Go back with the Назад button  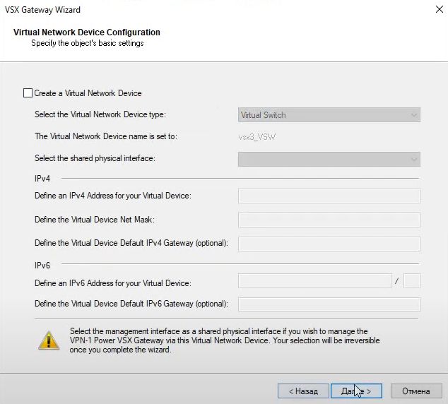point(303,391)
